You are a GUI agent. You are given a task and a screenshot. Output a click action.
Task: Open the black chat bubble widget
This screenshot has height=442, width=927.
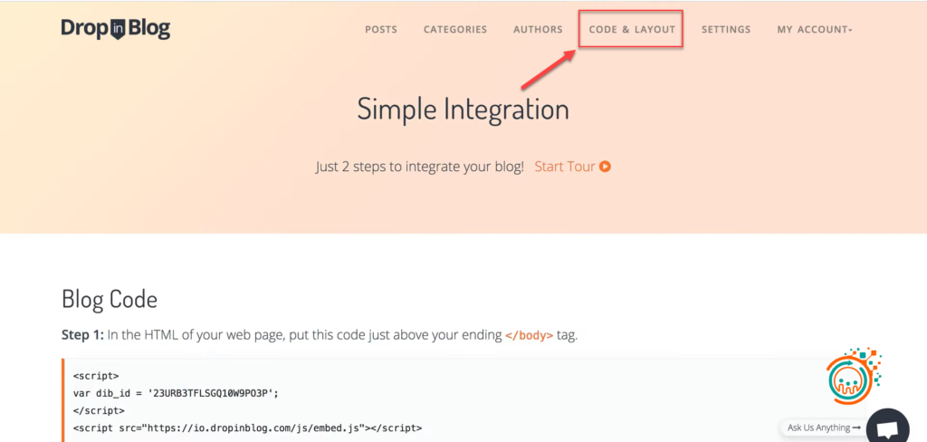click(887, 428)
